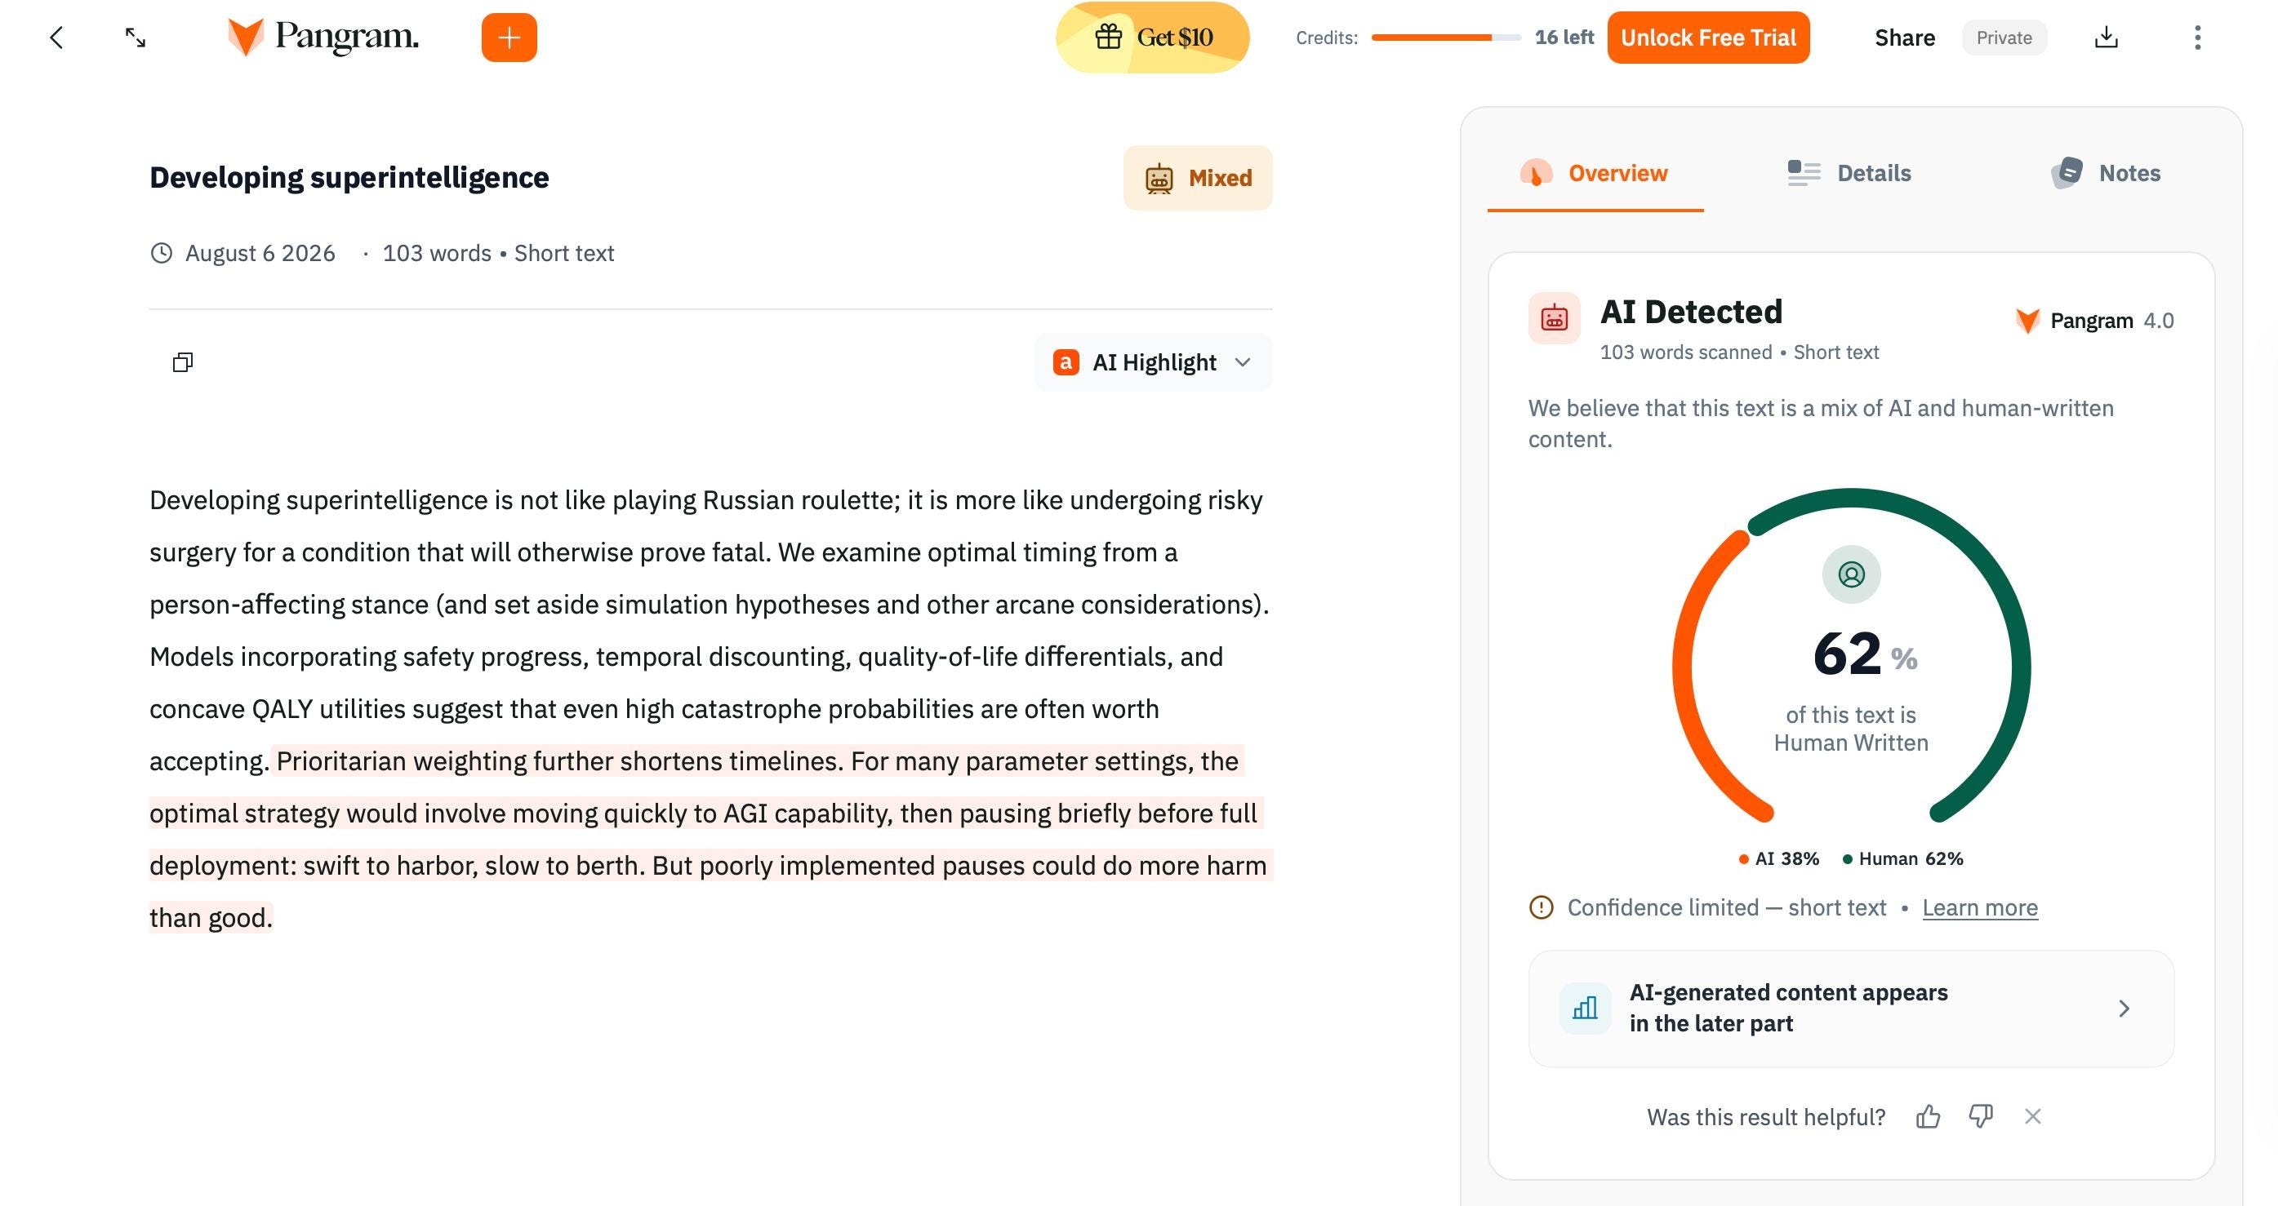Click the Pangram 4.0 version badge

coord(2094,320)
